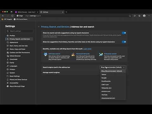
Task: Pick DuckDuckGo from the list
Action: tap(113, 81)
